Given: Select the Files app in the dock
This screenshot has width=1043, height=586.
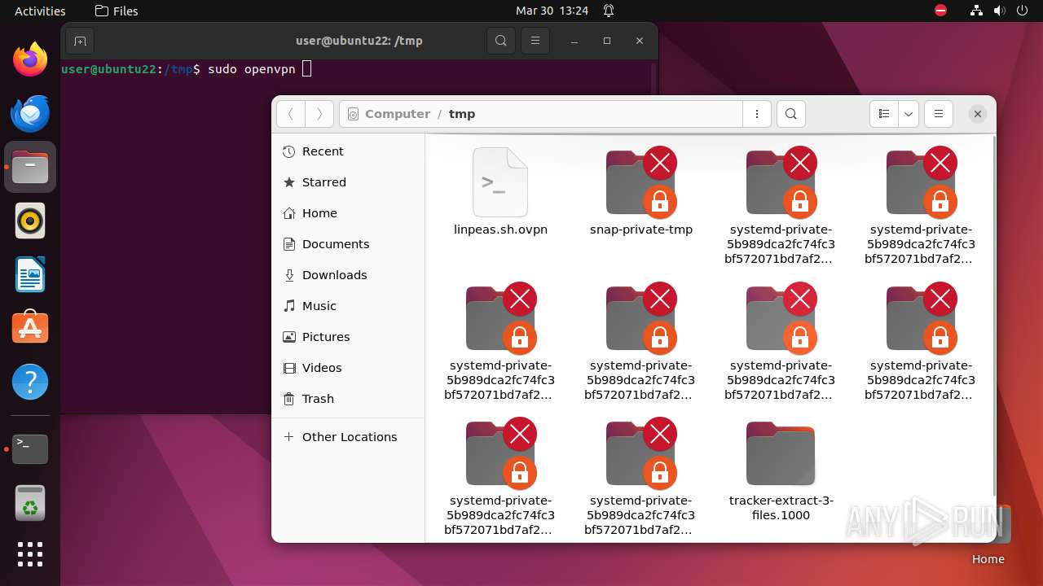Looking at the screenshot, I should click(30, 167).
